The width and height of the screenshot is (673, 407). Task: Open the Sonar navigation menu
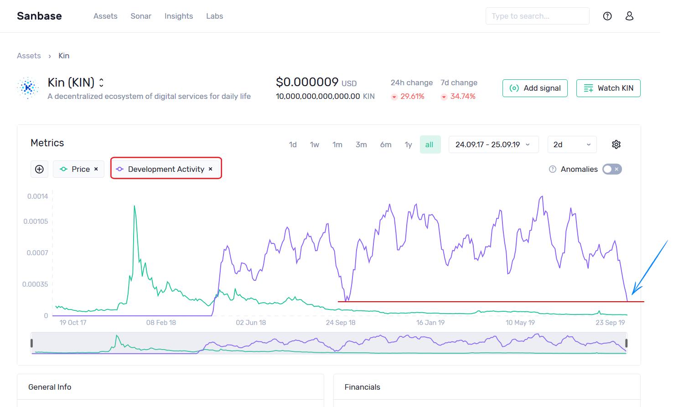(x=141, y=16)
